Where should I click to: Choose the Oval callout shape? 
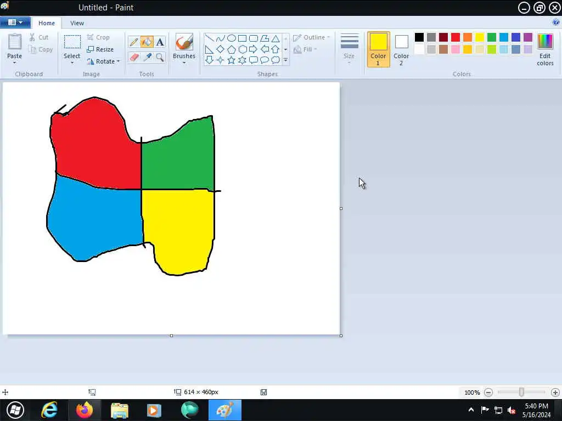(265, 60)
